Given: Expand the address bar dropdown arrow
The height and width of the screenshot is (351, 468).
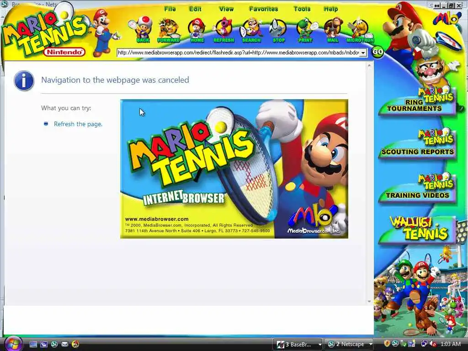Looking at the screenshot, I should [x=363, y=53].
